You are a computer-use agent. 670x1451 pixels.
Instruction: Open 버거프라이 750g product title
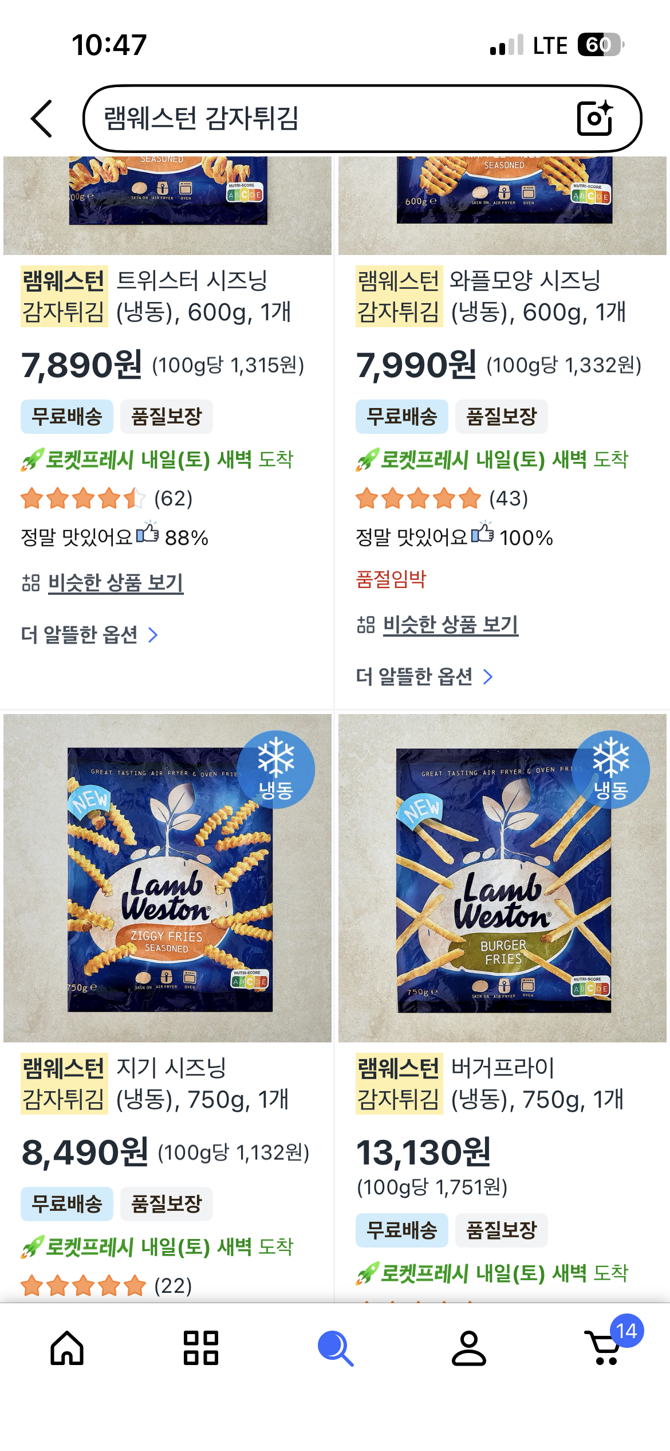[490, 1084]
